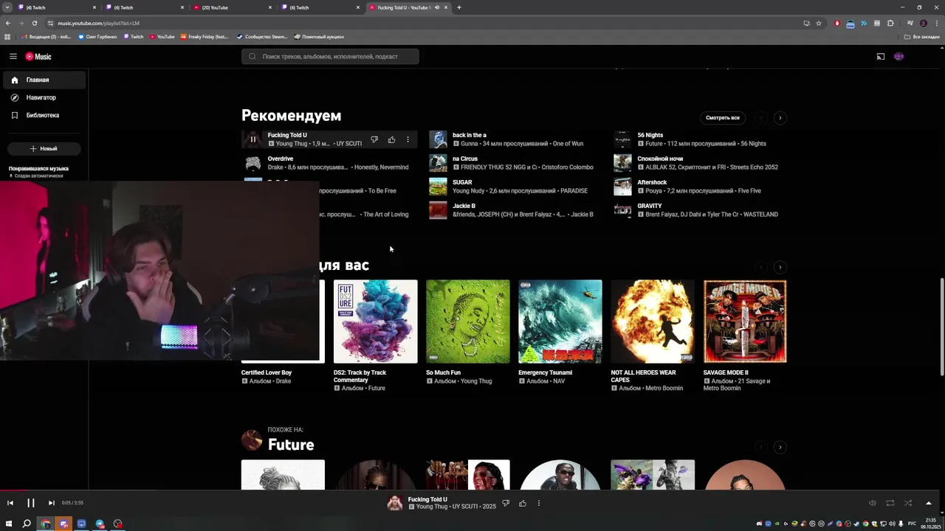Screen dimensions: 945x531
Task: Toggle shuffle in the player bar
Action: click(x=907, y=503)
